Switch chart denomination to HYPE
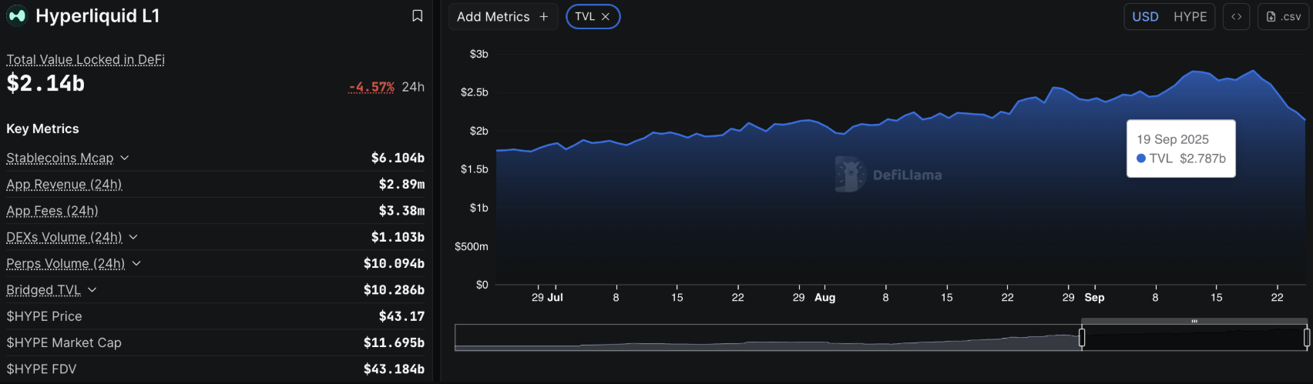The width and height of the screenshot is (1313, 384). coord(1190,17)
